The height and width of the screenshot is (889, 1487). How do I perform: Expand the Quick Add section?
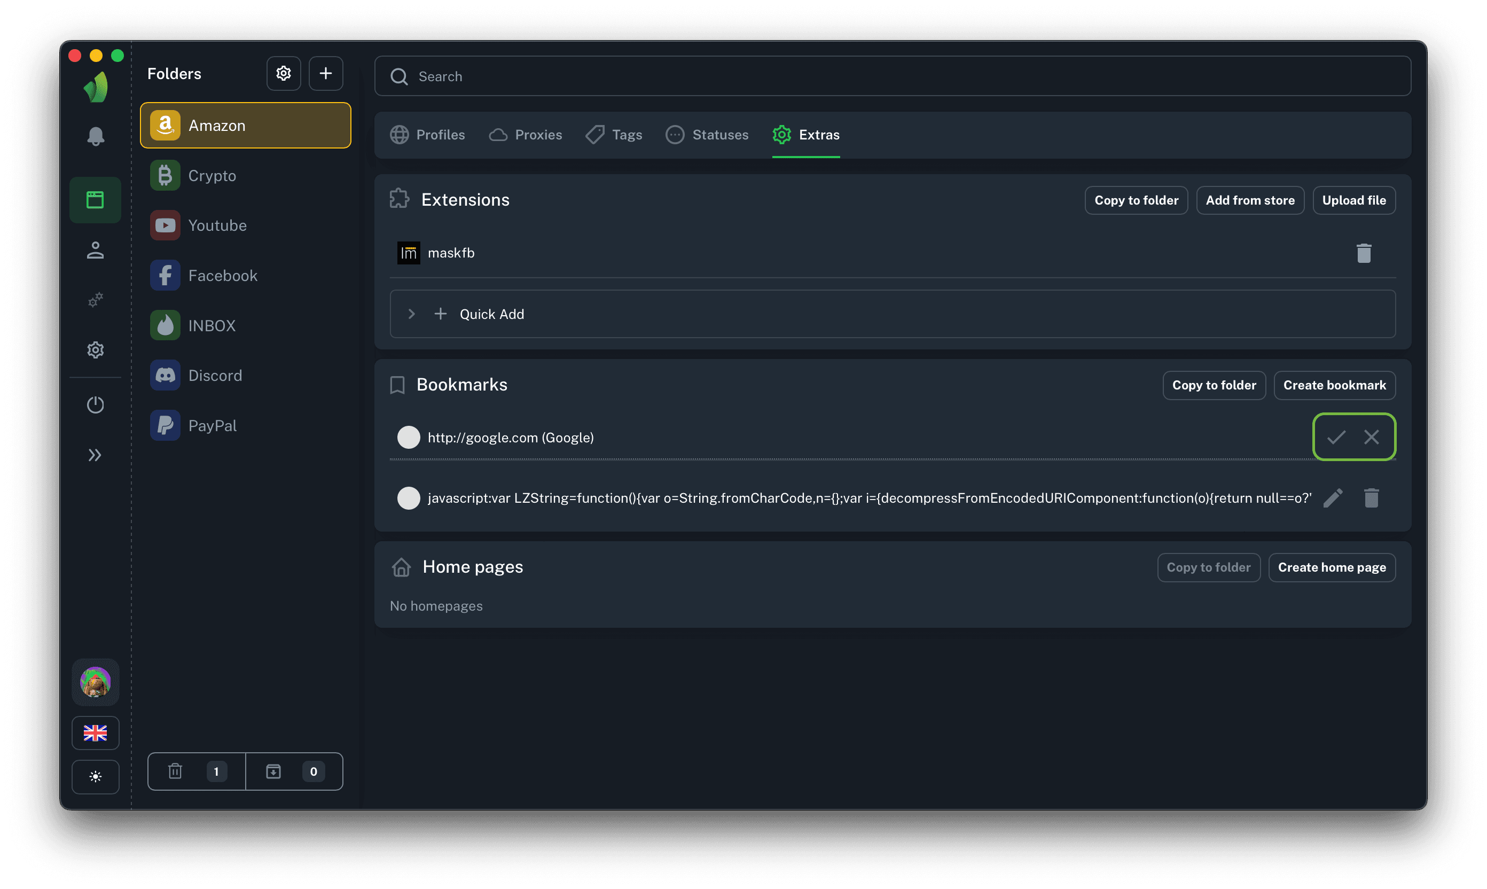(x=411, y=314)
